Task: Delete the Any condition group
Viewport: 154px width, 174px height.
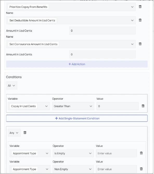Action: pyautogui.click(x=25, y=132)
